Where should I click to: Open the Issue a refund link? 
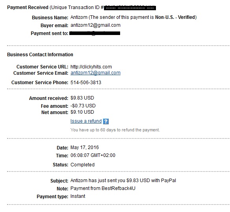[x=86, y=121]
